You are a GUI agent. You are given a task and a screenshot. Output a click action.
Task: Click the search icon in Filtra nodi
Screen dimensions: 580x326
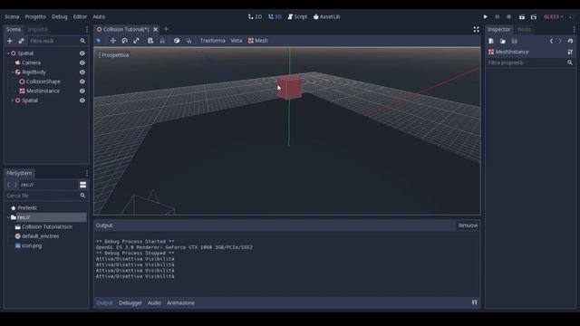[82, 41]
